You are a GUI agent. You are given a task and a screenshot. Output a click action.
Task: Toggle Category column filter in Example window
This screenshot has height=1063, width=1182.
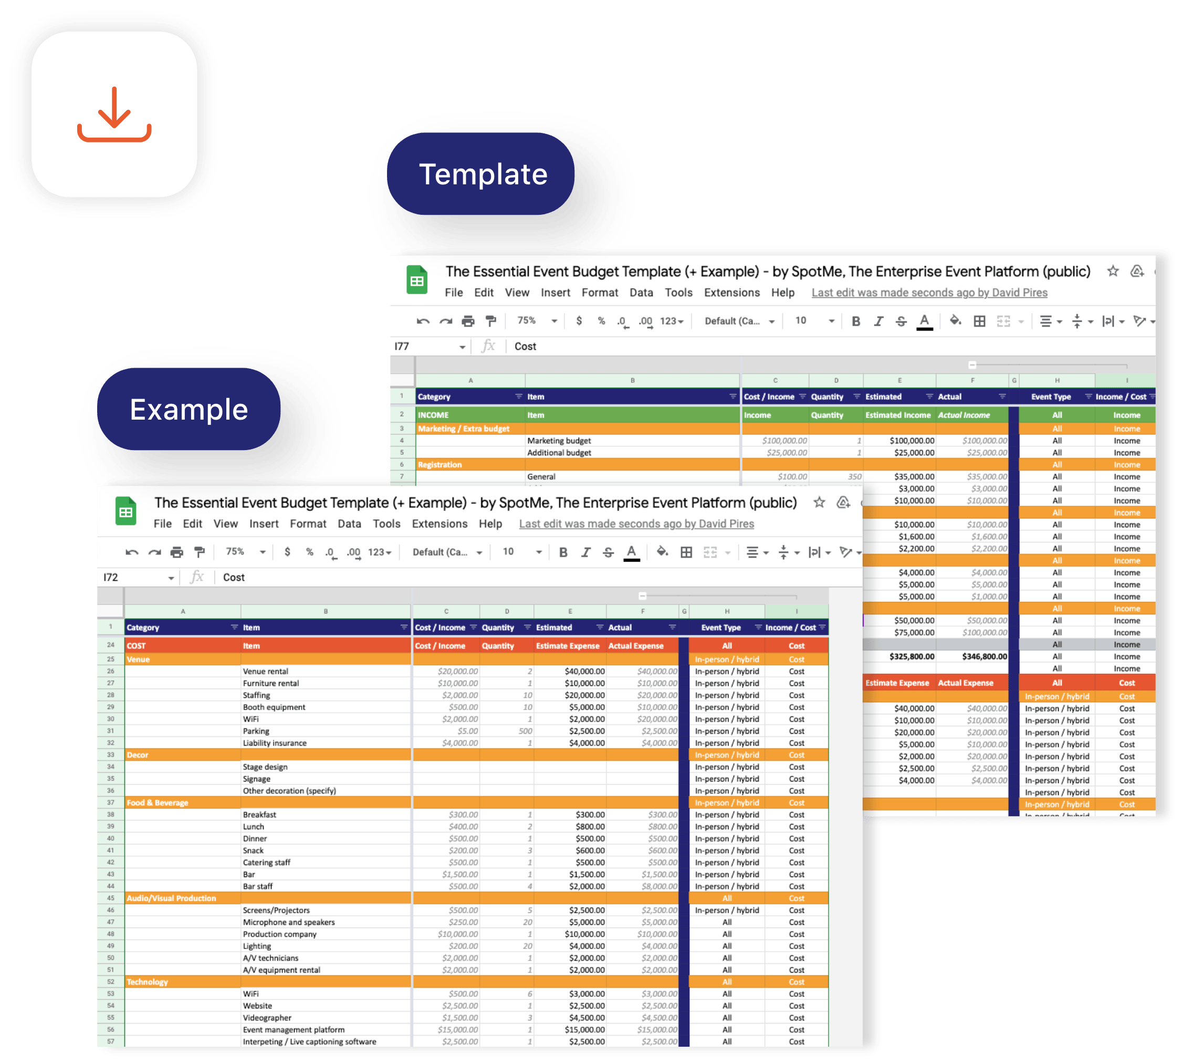pyautogui.click(x=234, y=627)
